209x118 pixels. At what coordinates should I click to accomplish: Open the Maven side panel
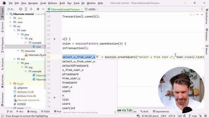(207, 49)
